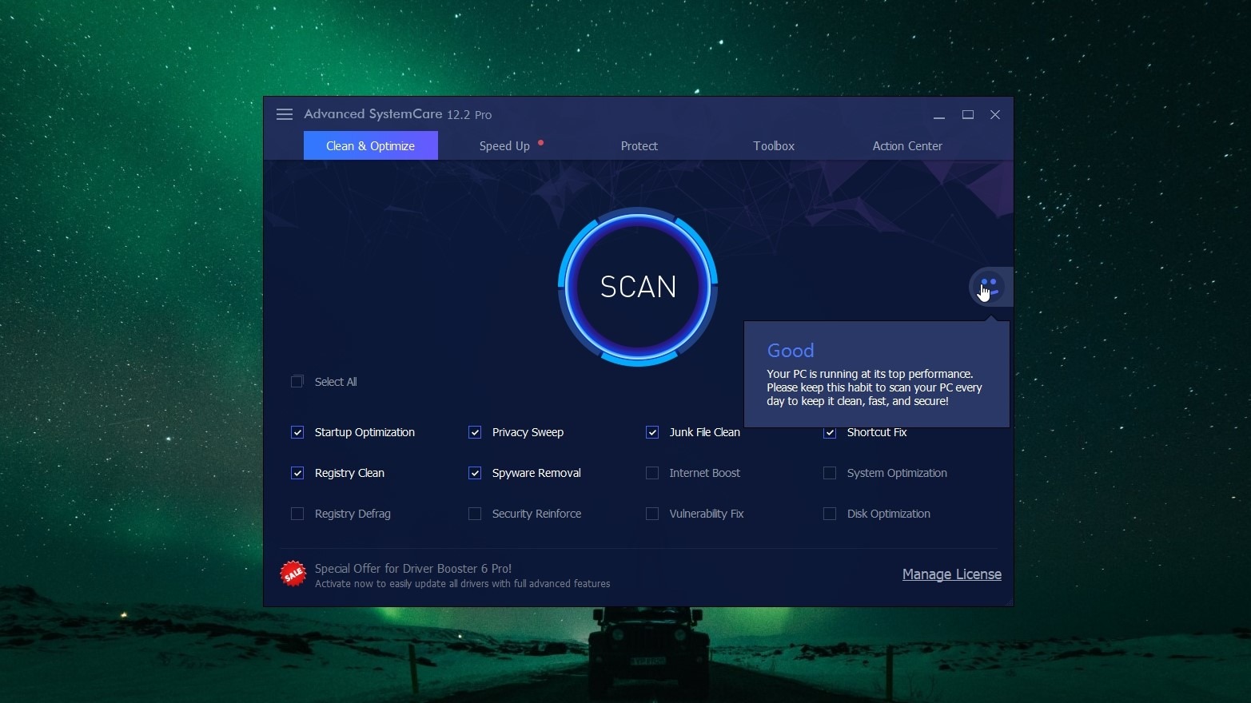Click Special Offer for Driver Booster 6 Pro

click(x=413, y=568)
